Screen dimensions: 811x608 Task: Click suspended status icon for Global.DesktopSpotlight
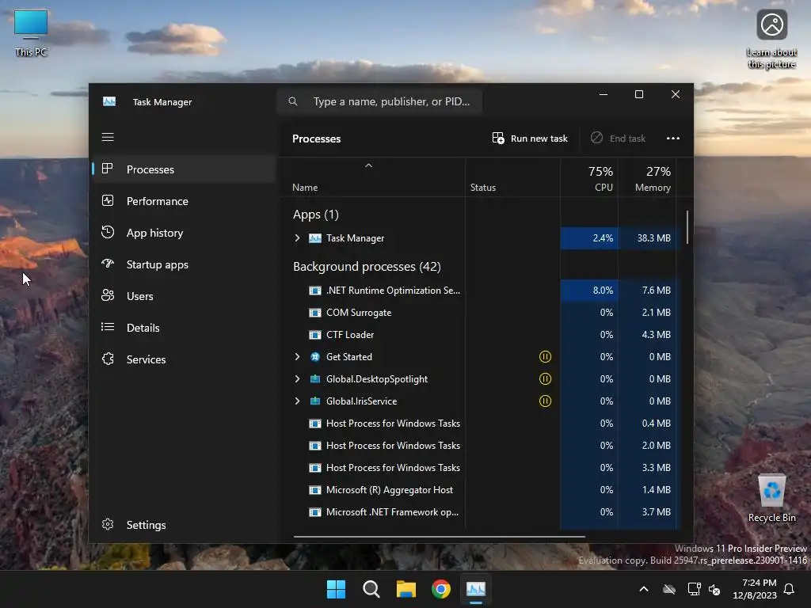[545, 379]
